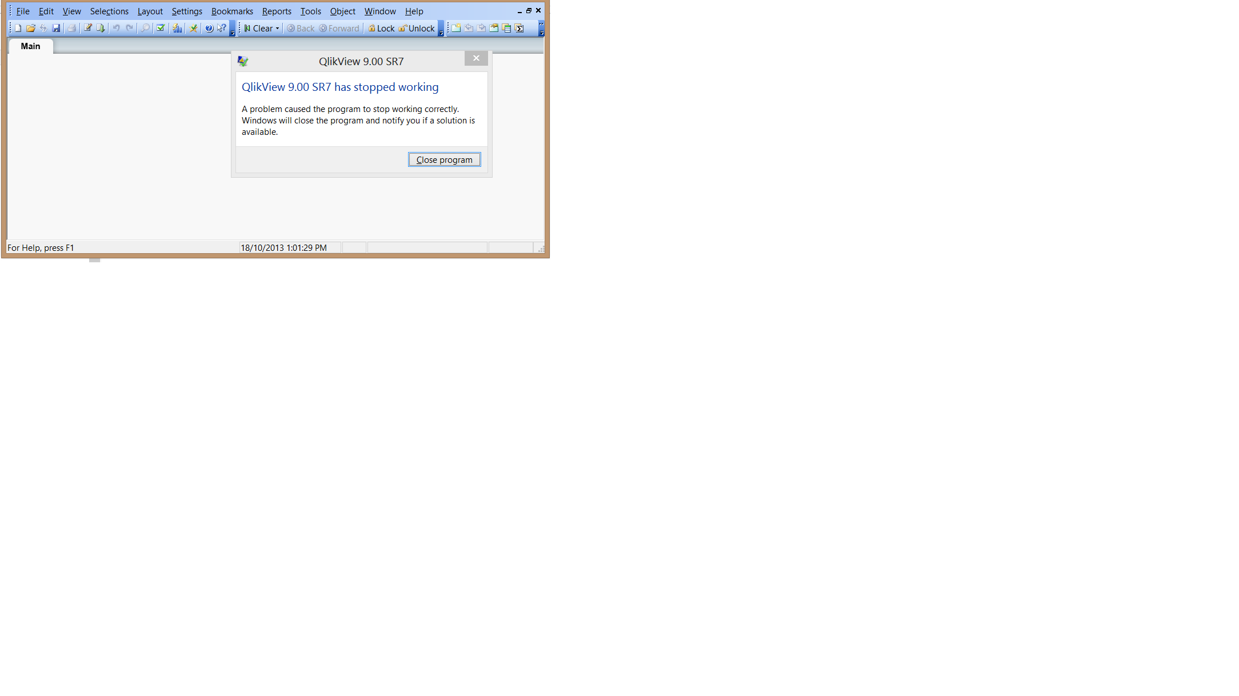The image size is (1239, 696).
Task: Expand the Forward dropdown arrow
Action: (361, 28)
